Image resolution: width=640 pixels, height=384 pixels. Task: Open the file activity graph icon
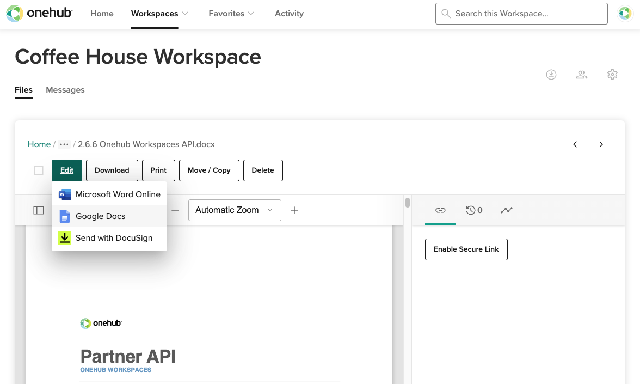(507, 210)
